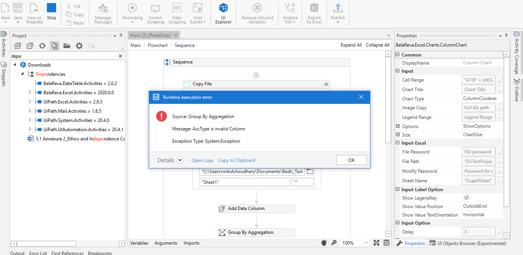Open the Snippets side panel
The width and height of the screenshot is (523, 255).
(3, 74)
